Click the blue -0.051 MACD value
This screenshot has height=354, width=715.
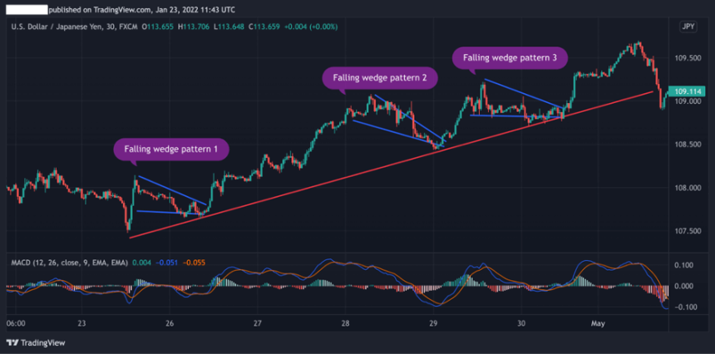[169, 263]
